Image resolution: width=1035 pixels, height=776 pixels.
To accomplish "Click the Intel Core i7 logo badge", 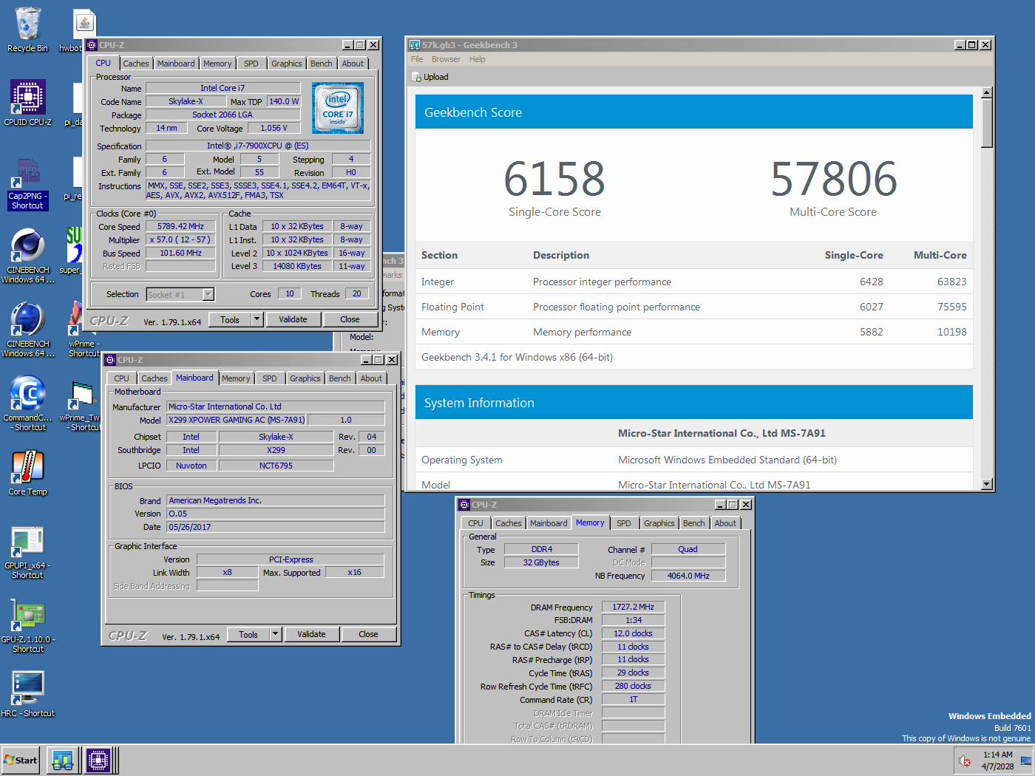I will click(337, 108).
